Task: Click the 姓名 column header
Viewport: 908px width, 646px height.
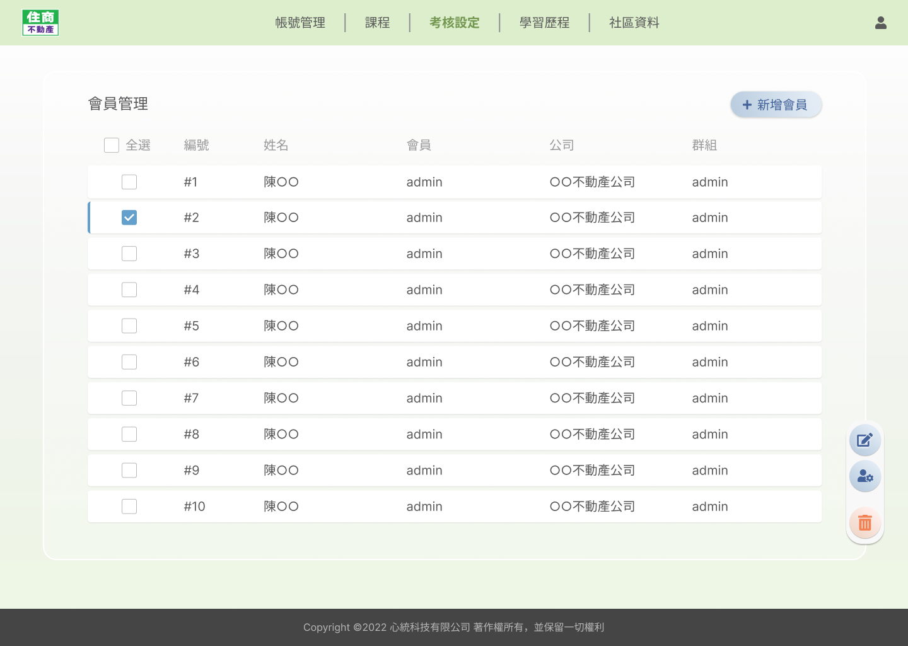Action: (x=276, y=145)
